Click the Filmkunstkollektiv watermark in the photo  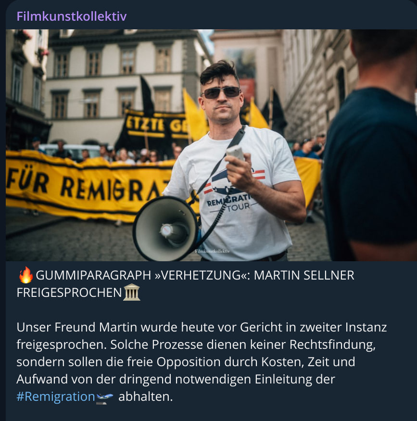pos(212,251)
